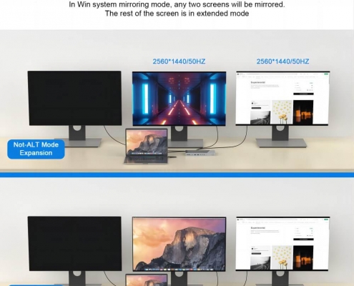Click the laptop screen in upper scene

[x=147, y=142]
